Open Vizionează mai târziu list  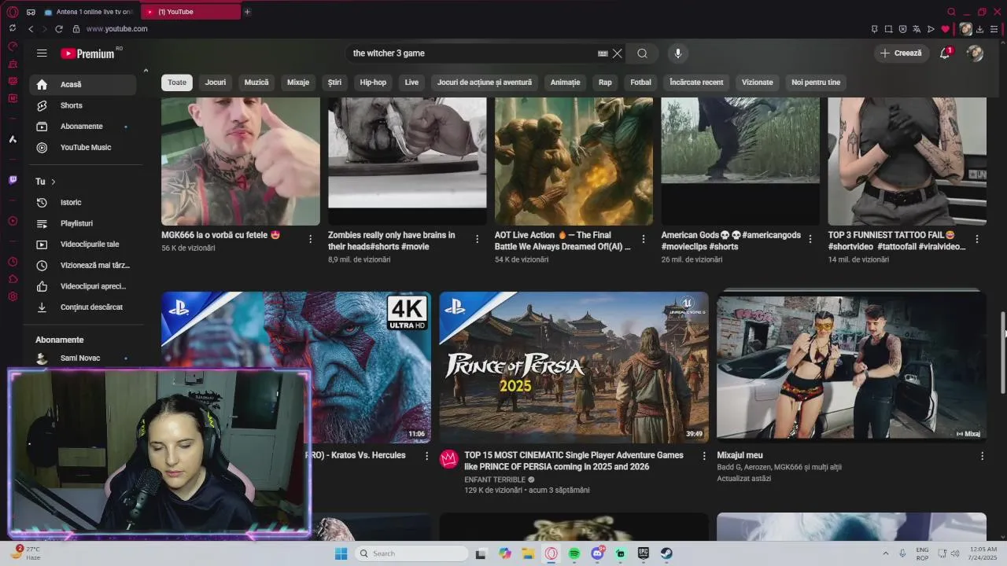(83, 266)
